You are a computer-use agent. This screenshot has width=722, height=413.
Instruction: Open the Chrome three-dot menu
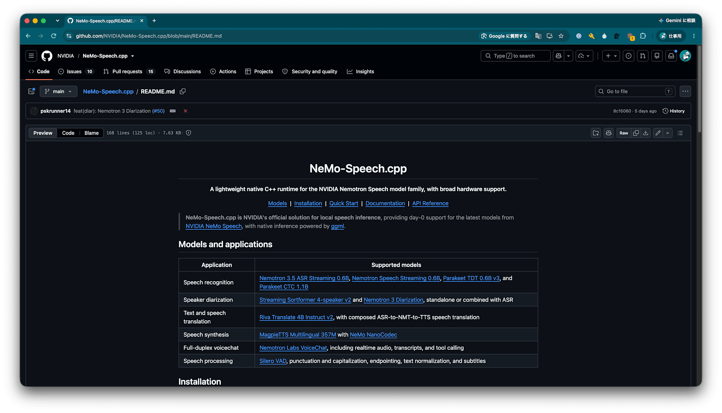pos(694,36)
